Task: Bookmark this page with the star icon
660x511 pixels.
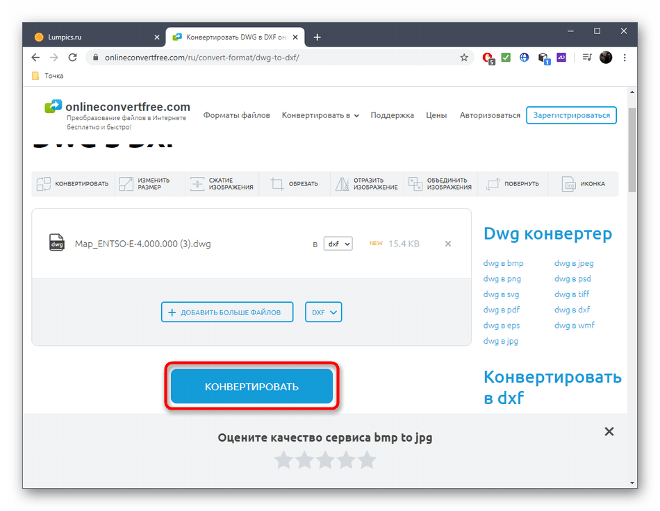Action: click(464, 58)
